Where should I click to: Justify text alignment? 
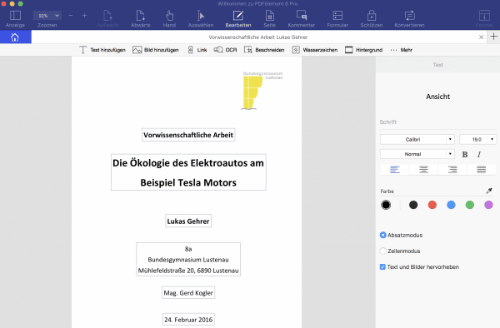(x=481, y=170)
